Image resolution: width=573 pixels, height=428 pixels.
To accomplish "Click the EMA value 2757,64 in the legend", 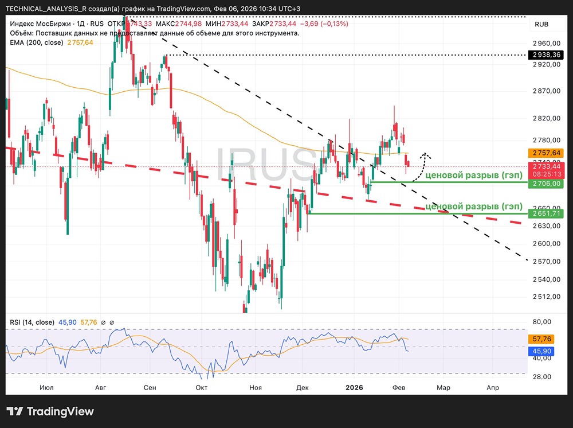I will [x=80, y=42].
